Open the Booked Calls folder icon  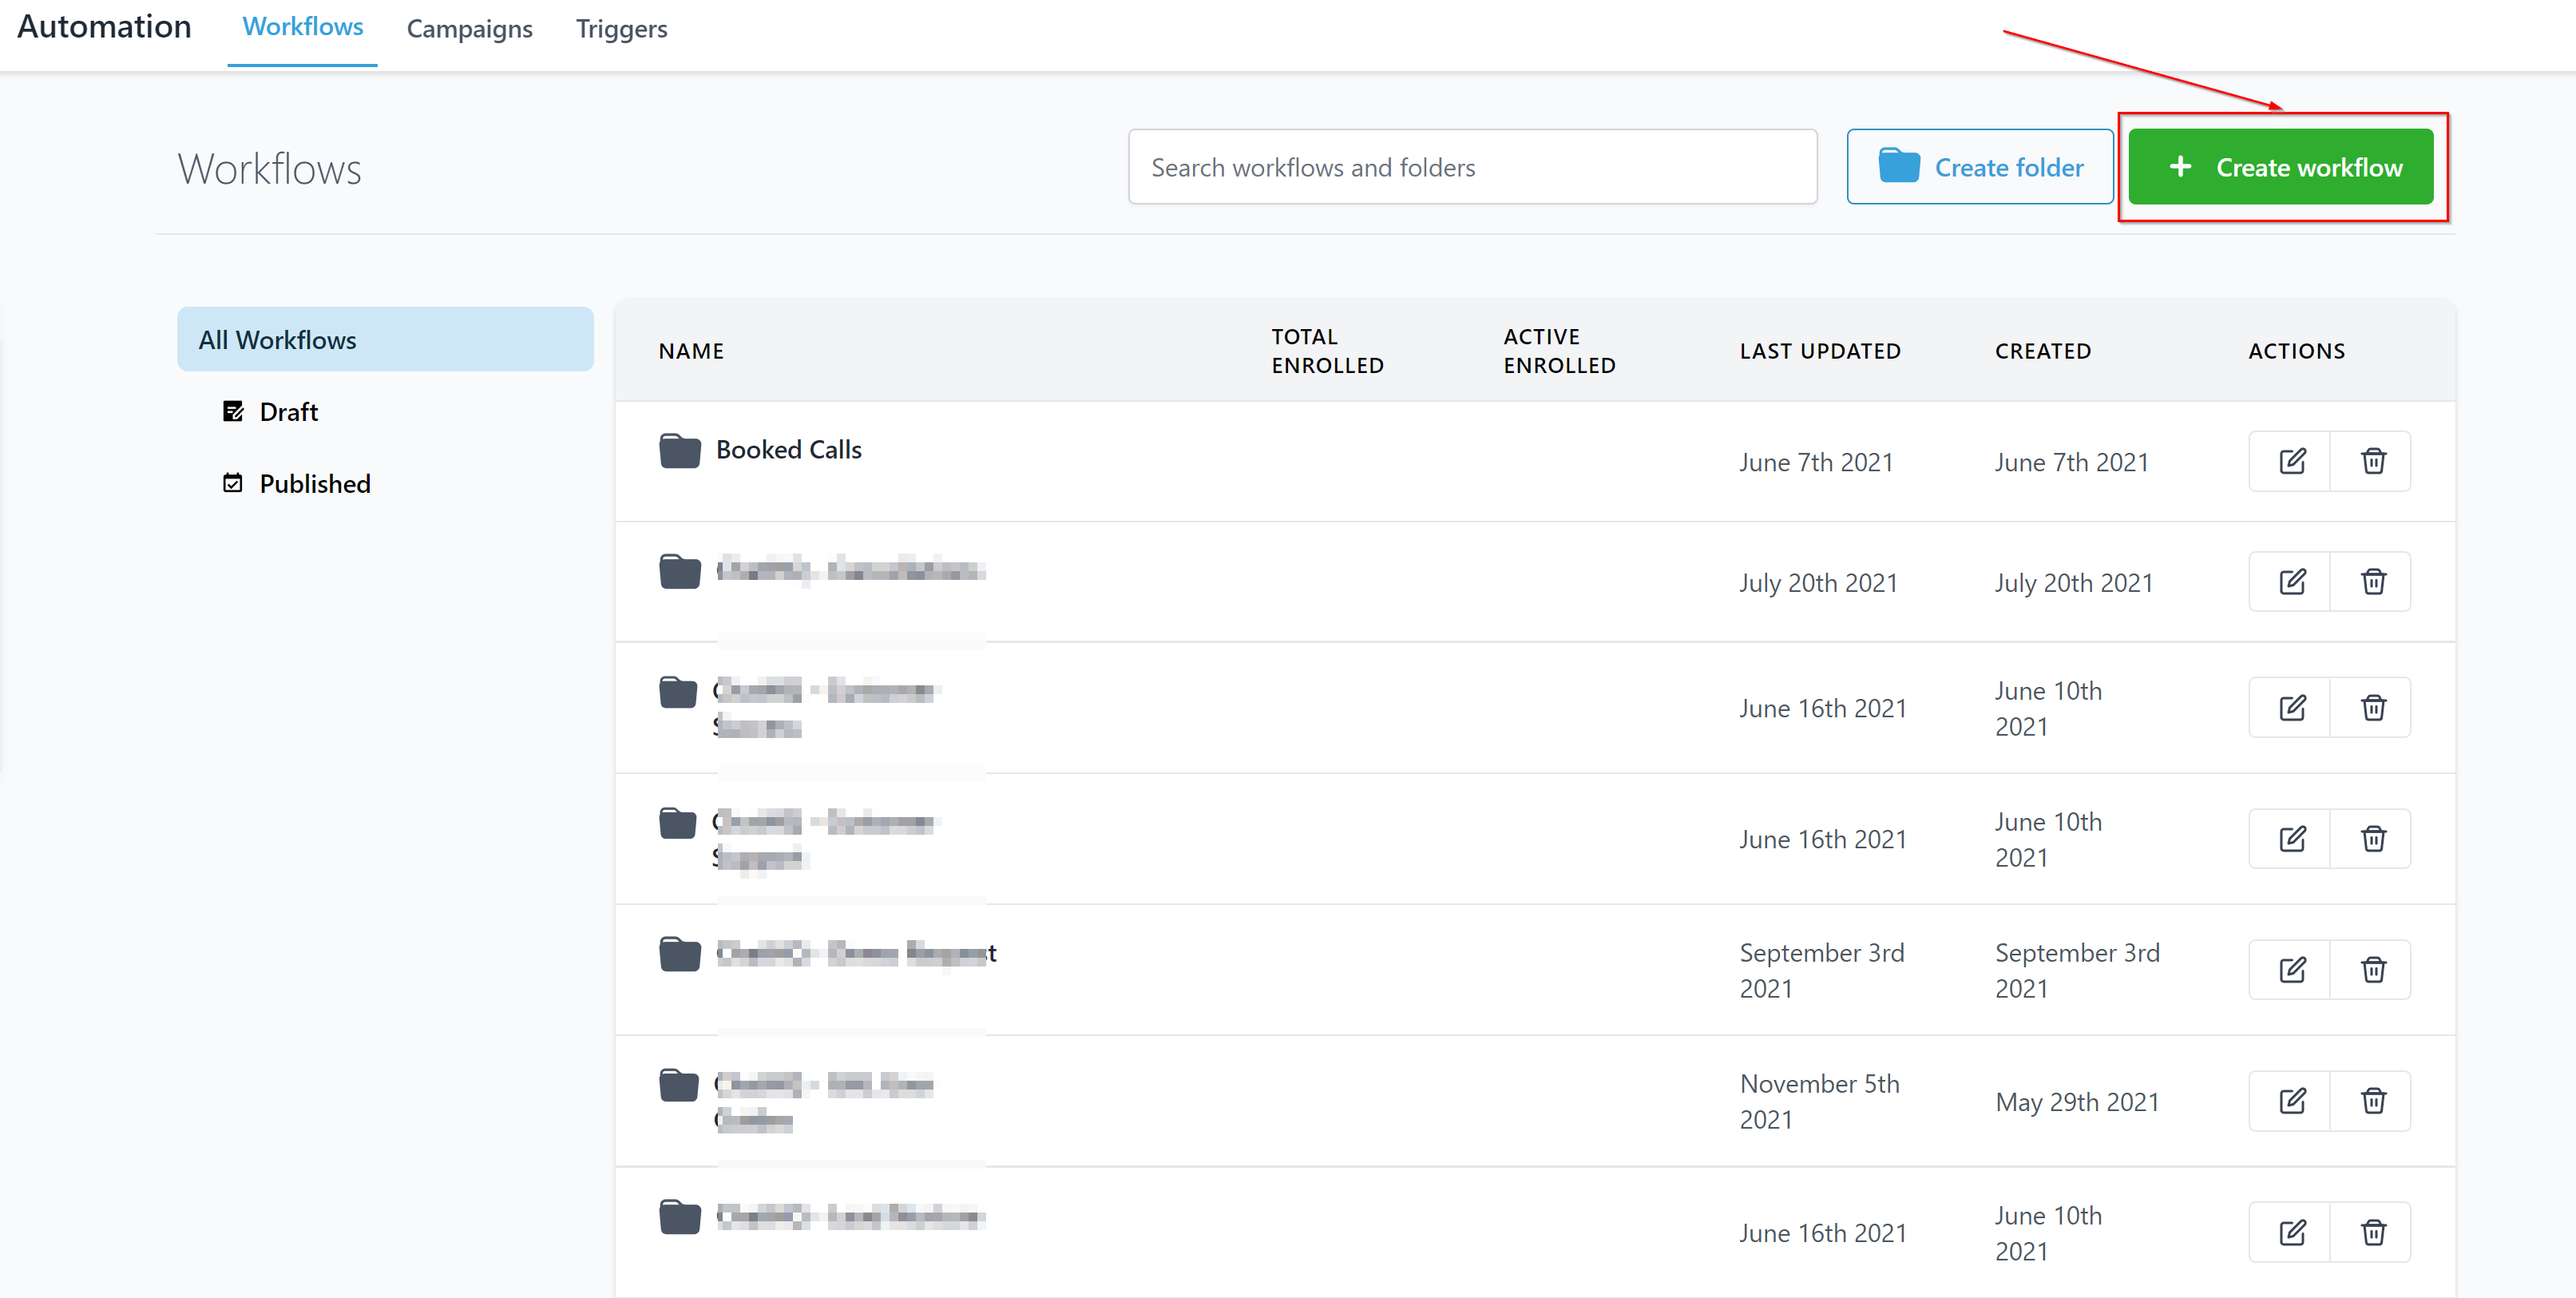679,451
